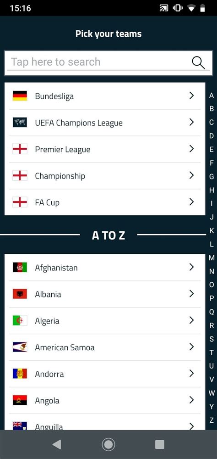Open recent apps with the square button
The width and height of the screenshot is (217, 459).
point(159,444)
